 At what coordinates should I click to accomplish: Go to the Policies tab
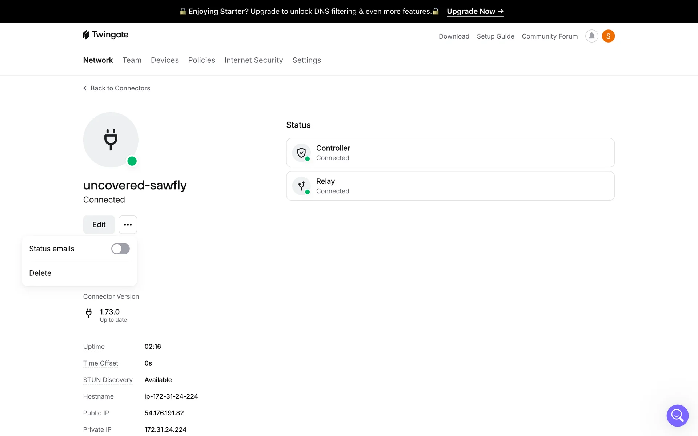pyautogui.click(x=201, y=60)
